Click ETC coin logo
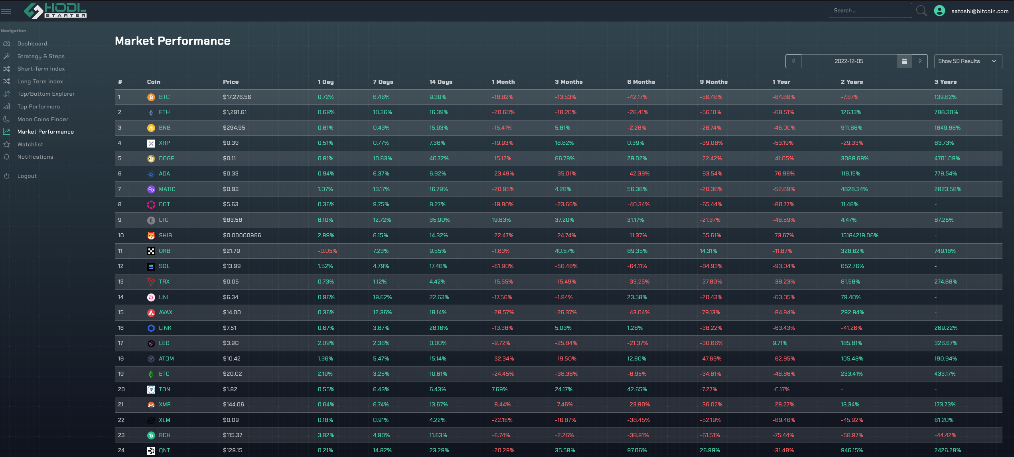Viewport: 1014px width, 457px height. (x=151, y=374)
